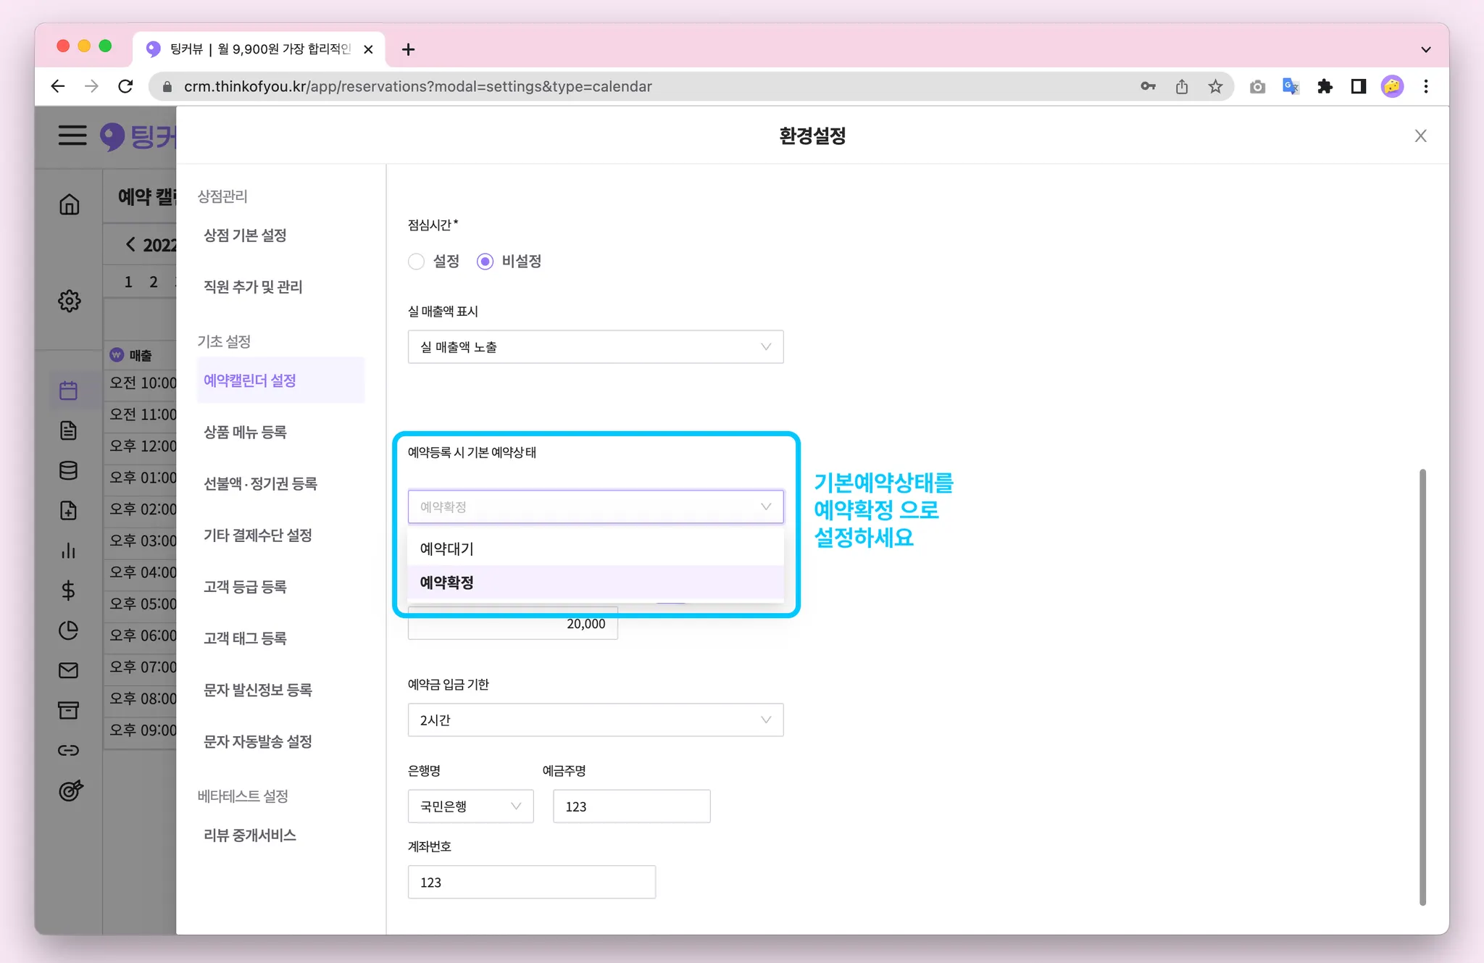
Task: Open the purple calendar icon in sidebar
Action: [69, 391]
